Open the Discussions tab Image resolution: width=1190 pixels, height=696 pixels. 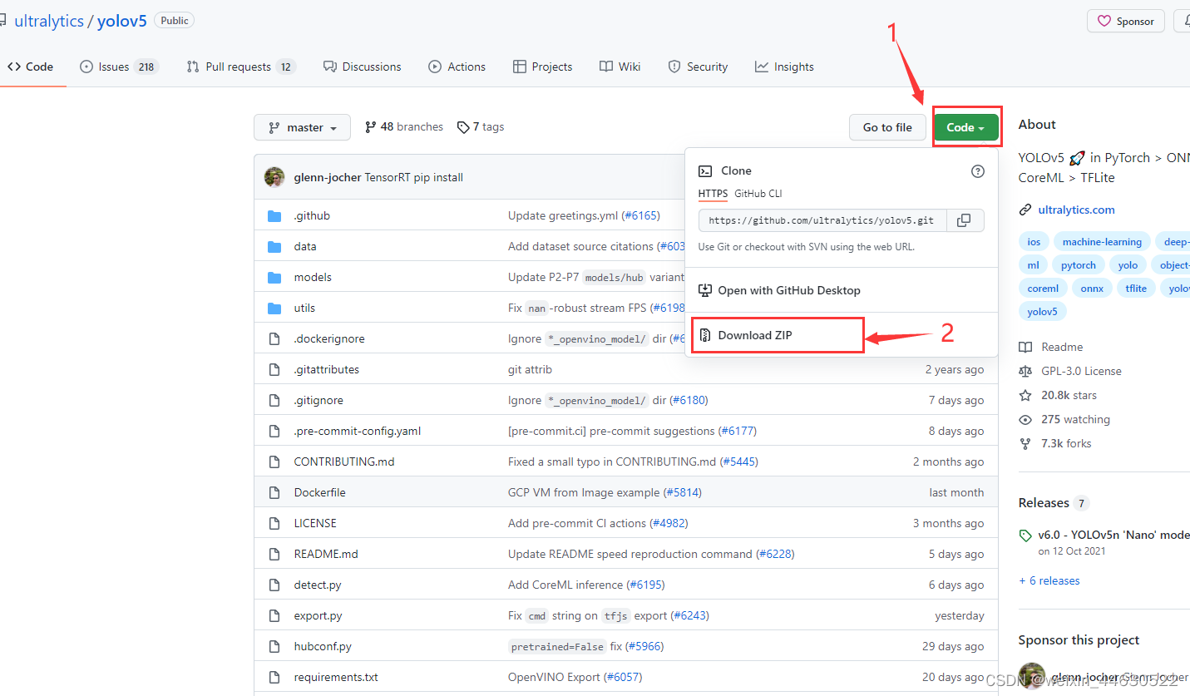pyautogui.click(x=362, y=67)
